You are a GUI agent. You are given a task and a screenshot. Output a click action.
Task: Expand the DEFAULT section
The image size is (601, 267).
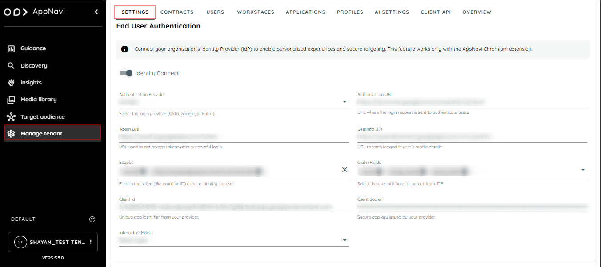[x=92, y=219]
